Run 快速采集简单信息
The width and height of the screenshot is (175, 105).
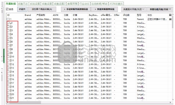click(104, 9)
